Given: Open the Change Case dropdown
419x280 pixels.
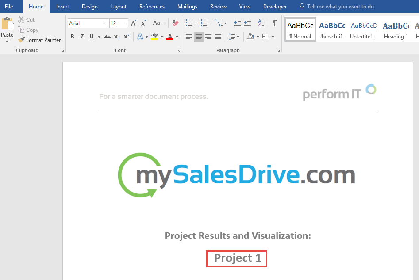Looking at the screenshot, I should [158, 23].
